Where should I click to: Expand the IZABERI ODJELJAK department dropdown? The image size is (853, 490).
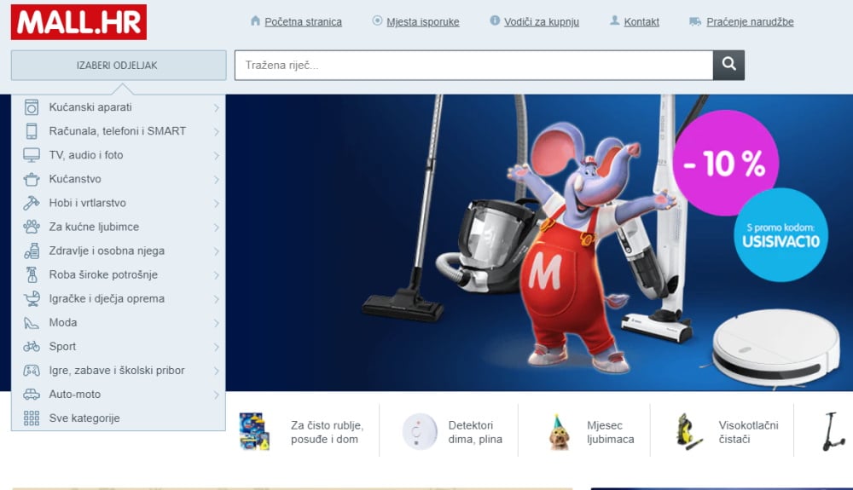[x=119, y=66]
